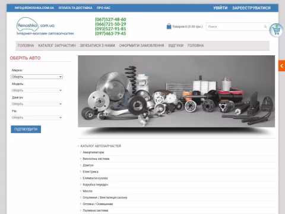285x214 pixels.
Task: Open the Масло category
Action: click(88, 191)
